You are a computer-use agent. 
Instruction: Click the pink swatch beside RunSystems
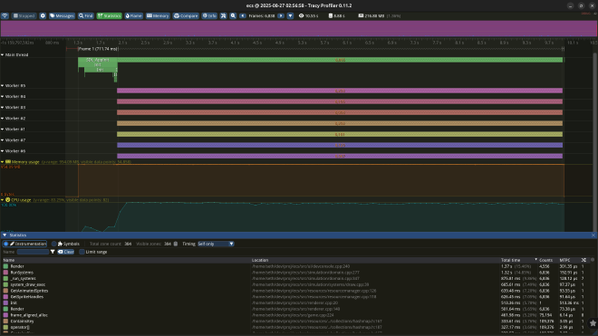pos(5,273)
